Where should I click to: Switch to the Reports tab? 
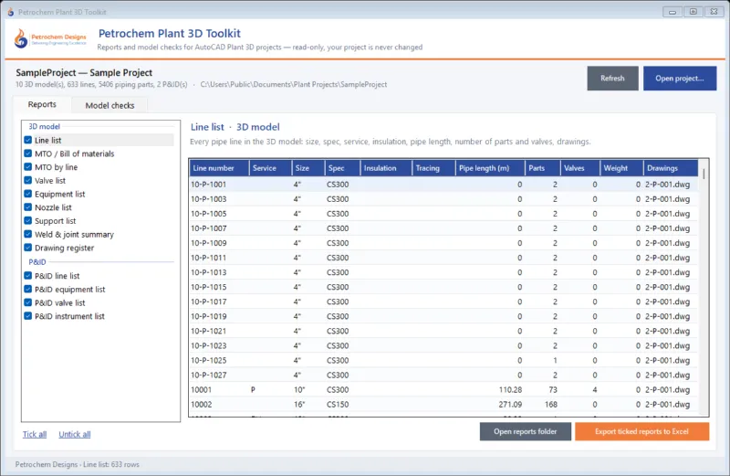click(42, 104)
